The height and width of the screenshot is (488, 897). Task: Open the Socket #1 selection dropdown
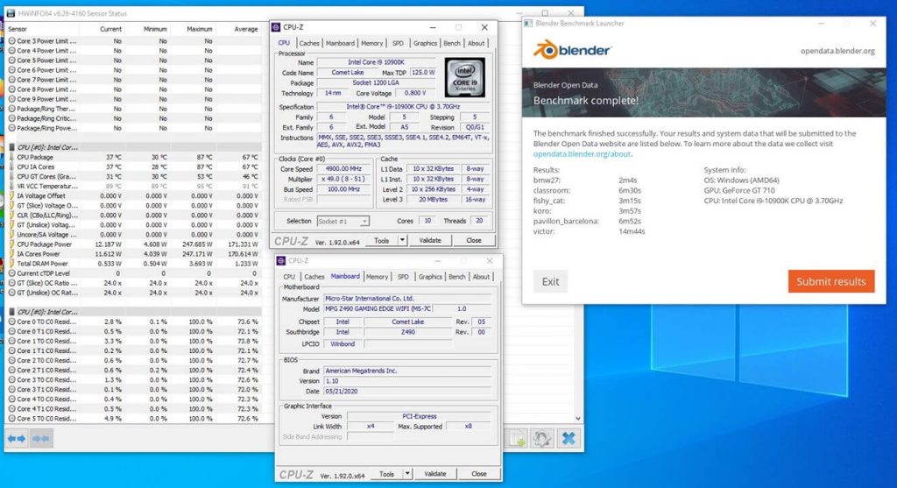click(x=364, y=221)
